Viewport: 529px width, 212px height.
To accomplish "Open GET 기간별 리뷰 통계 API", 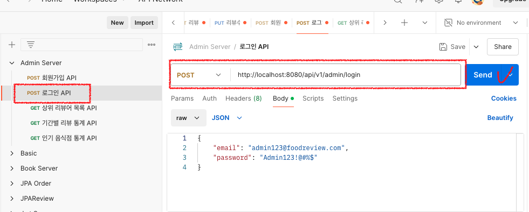I will pyautogui.click(x=64, y=123).
